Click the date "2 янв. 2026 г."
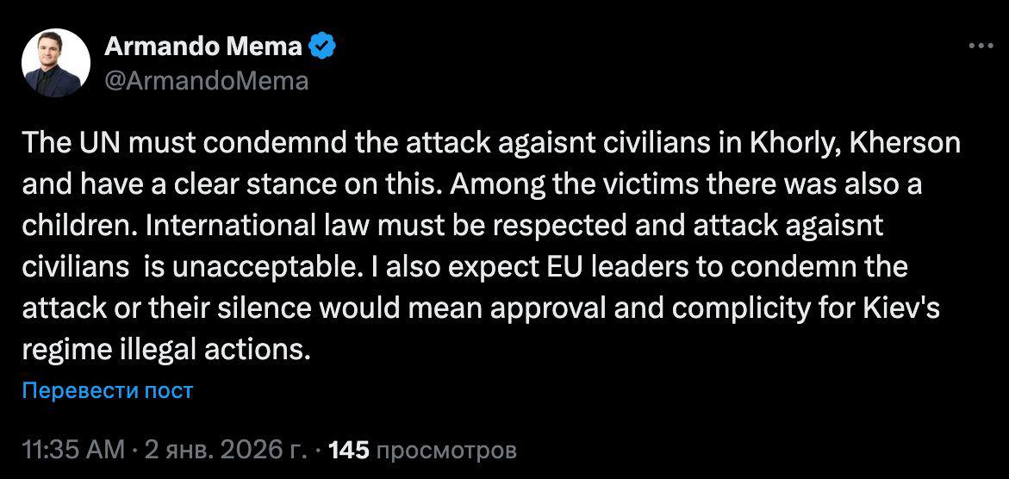 pyautogui.click(x=227, y=450)
